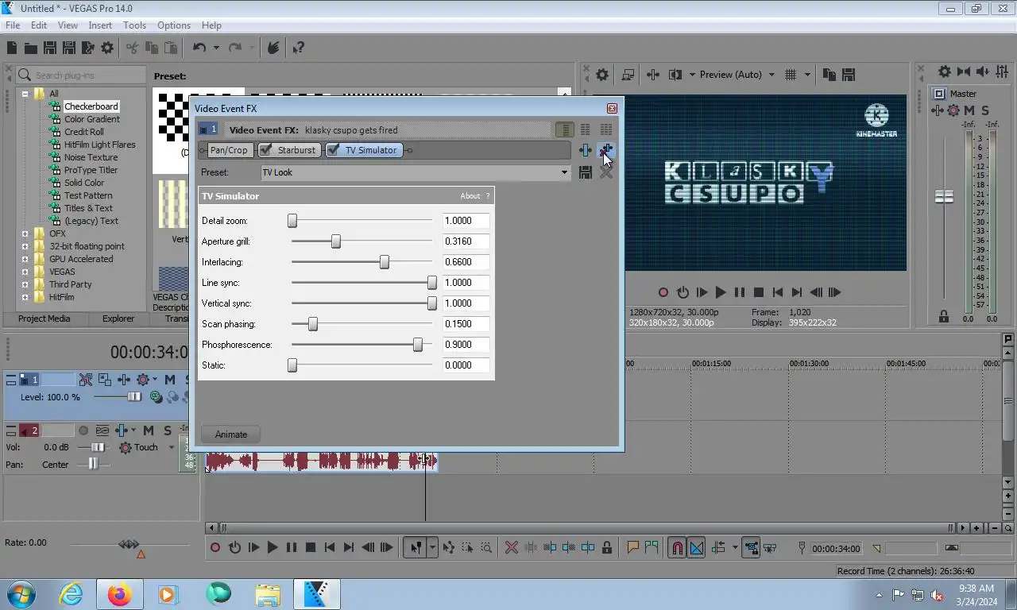Open Video Preview project properties gear
The width and height of the screenshot is (1017, 610).
tap(602, 75)
